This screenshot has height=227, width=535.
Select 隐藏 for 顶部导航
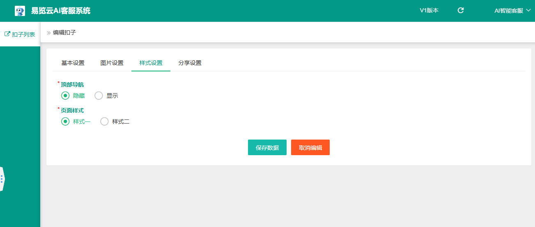[x=65, y=96]
